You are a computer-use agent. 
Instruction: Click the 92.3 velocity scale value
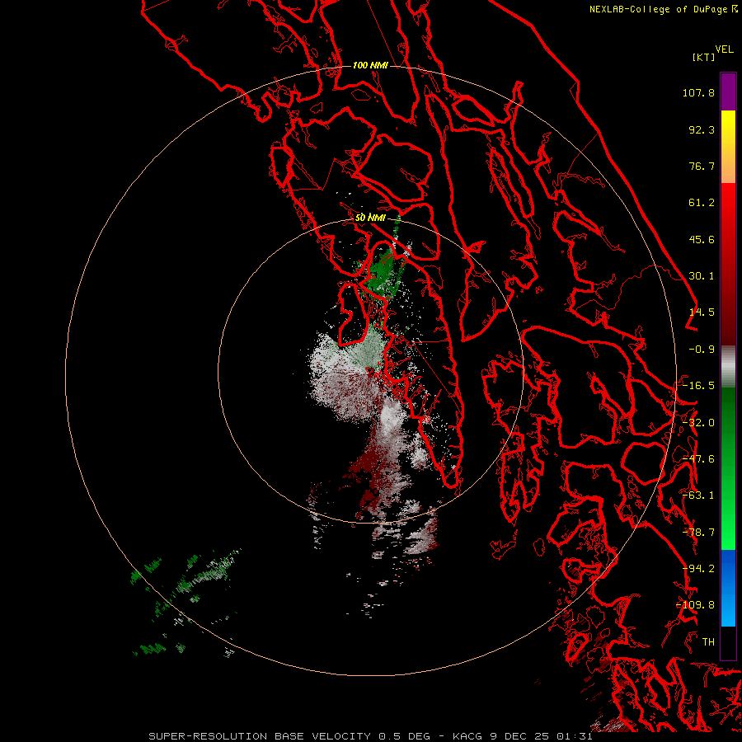(702, 129)
